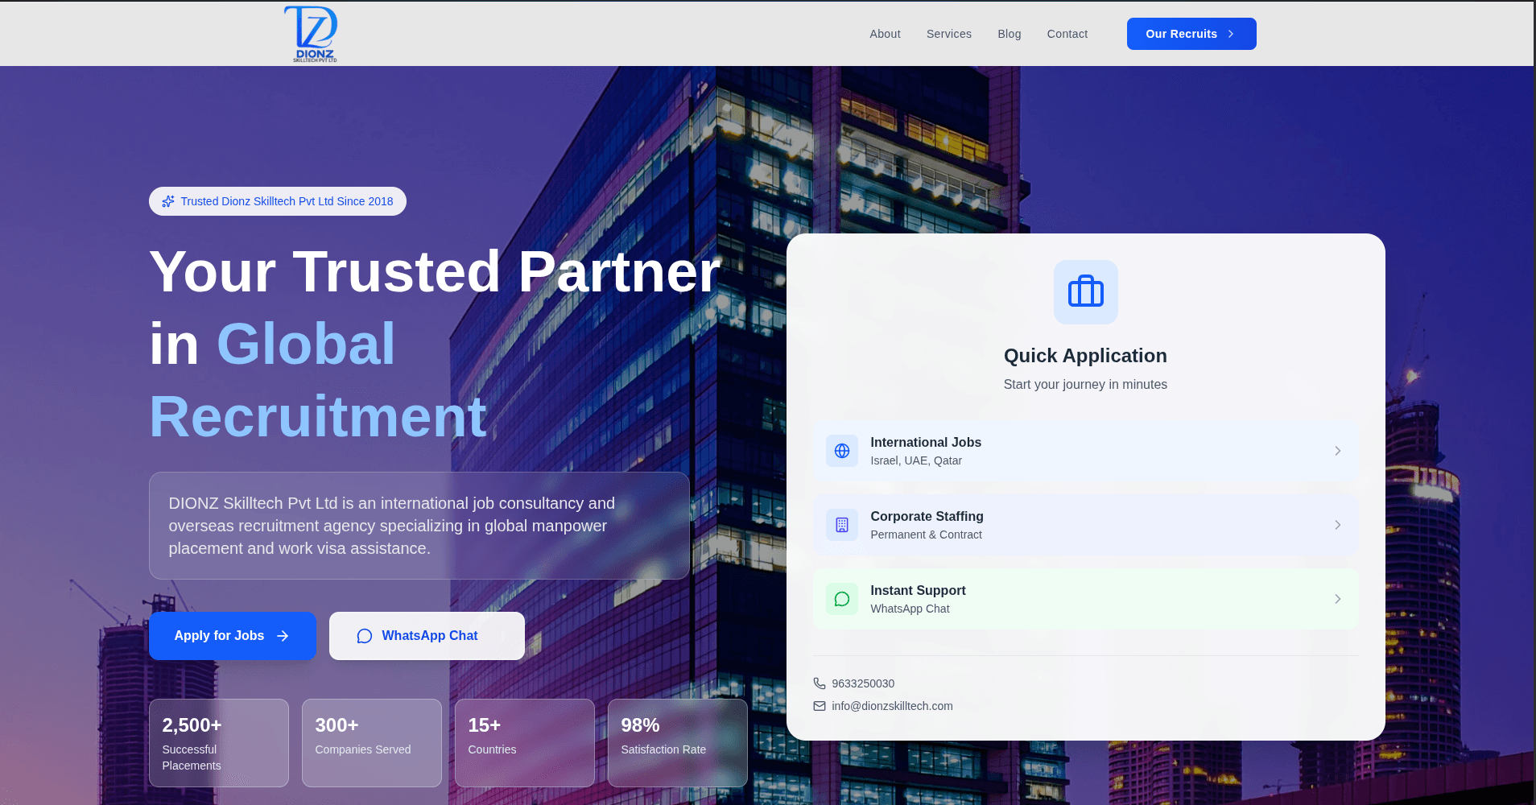Image resolution: width=1536 pixels, height=805 pixels.
Task: Click the 'Start your journey in minutes' text
Action: click(1085, 385)
